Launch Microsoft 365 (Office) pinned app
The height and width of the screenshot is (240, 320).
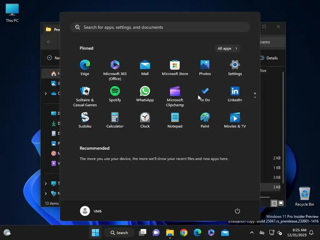[x=115, y=70]
